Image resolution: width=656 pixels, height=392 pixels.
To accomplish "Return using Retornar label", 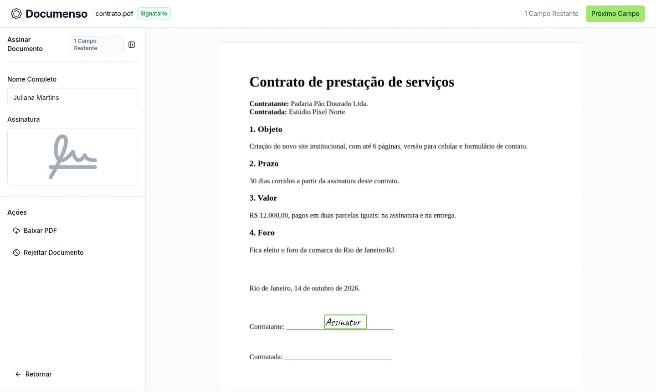I will click(39, 374).
